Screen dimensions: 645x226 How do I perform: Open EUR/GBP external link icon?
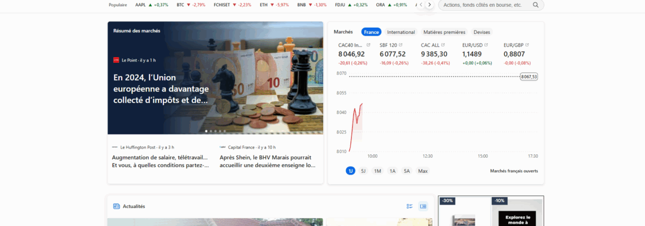pyautogui.click(x=527, y=45)
